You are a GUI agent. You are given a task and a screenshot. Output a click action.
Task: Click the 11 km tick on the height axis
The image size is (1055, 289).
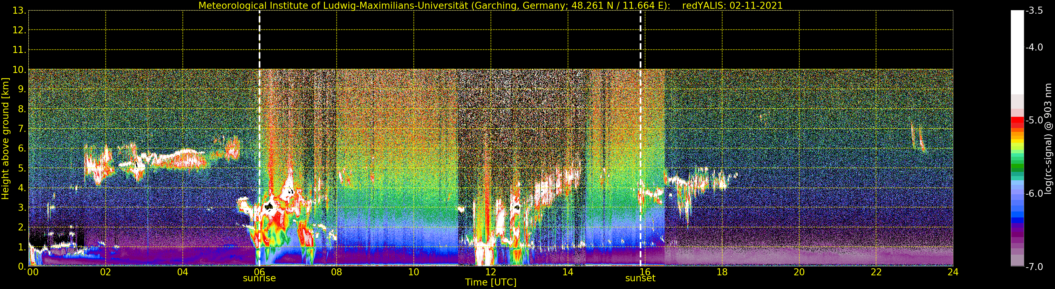click(19, 50)
